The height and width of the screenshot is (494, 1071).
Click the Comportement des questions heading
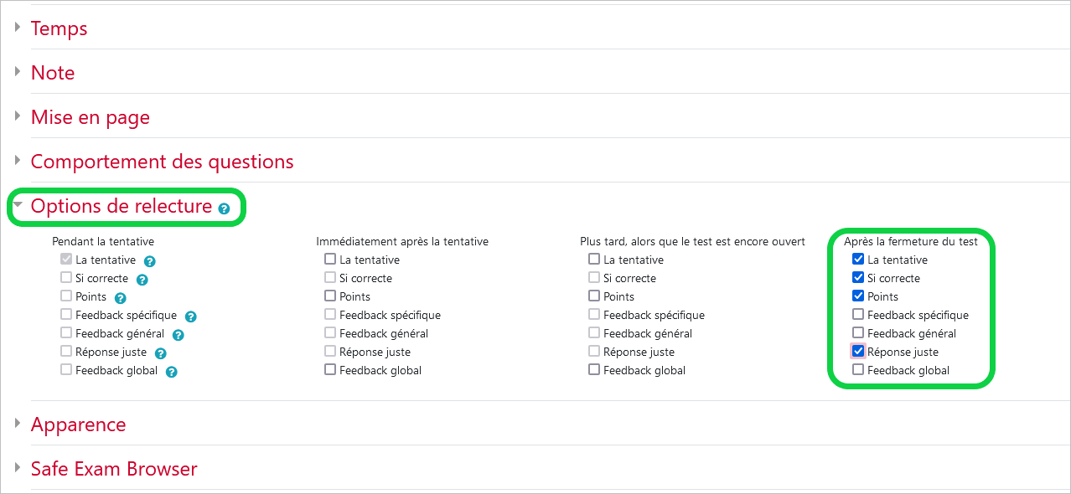click(x=163, y=162)
